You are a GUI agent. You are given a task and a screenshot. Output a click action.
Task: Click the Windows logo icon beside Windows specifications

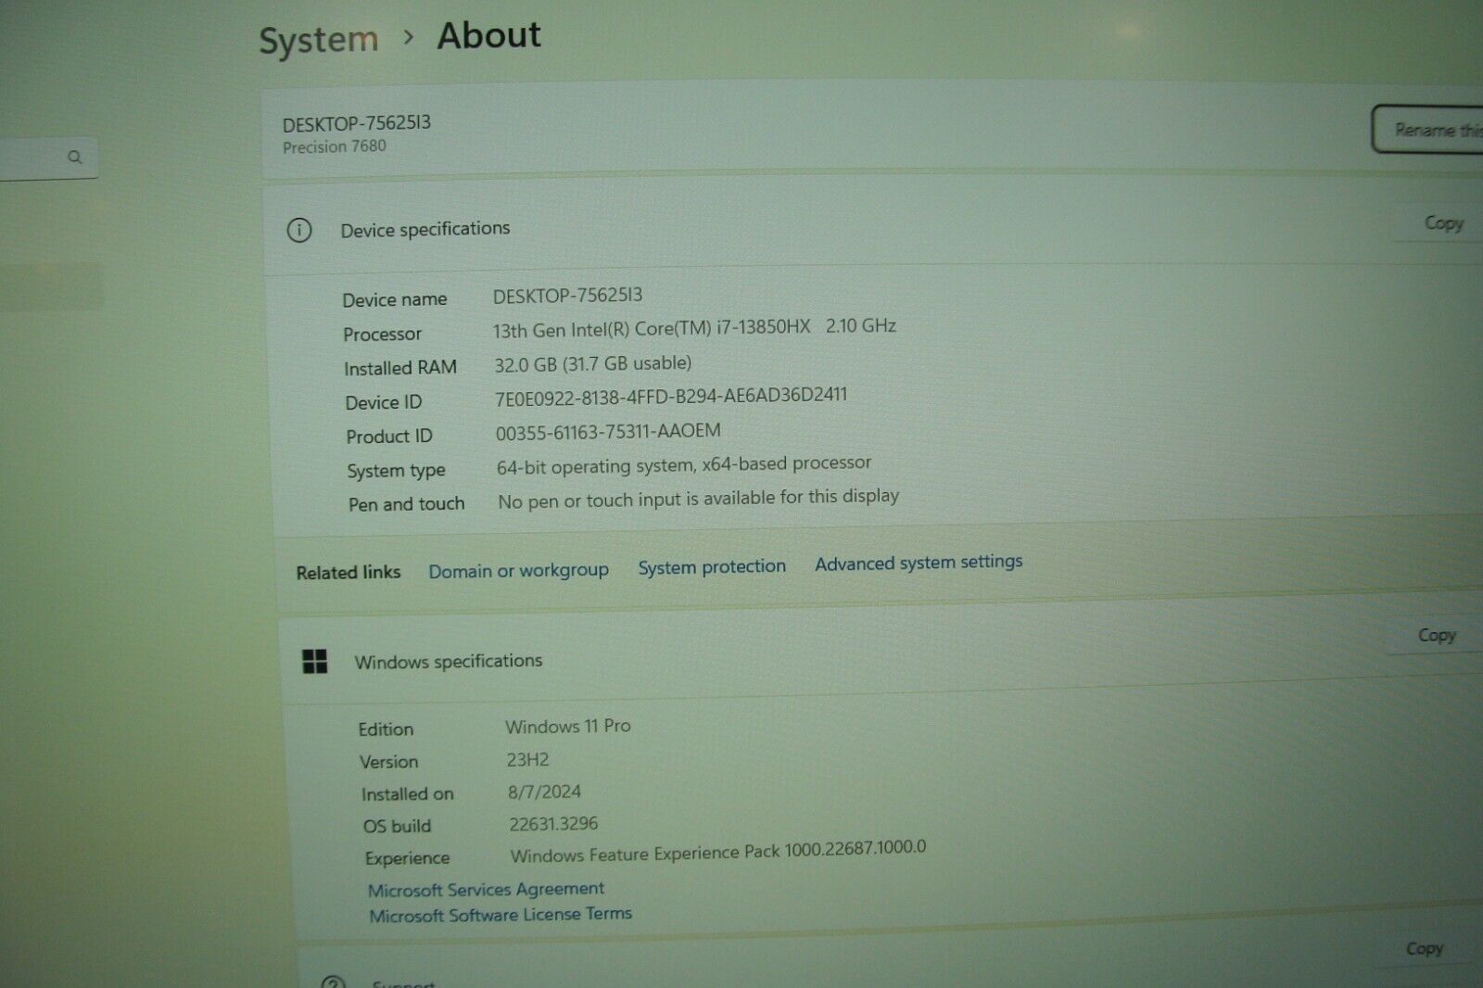click(315, 661)
